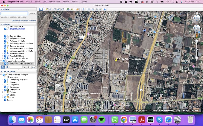This screenshot has width=203, height=126.
Task: Open the Ver menu
Action: [x=44, y=2]
